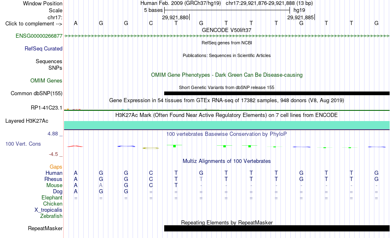Click the teal H3K27Ac signal band
Image resolution: width=390 pixels, height=238 pixels.
tap(227, 125)
